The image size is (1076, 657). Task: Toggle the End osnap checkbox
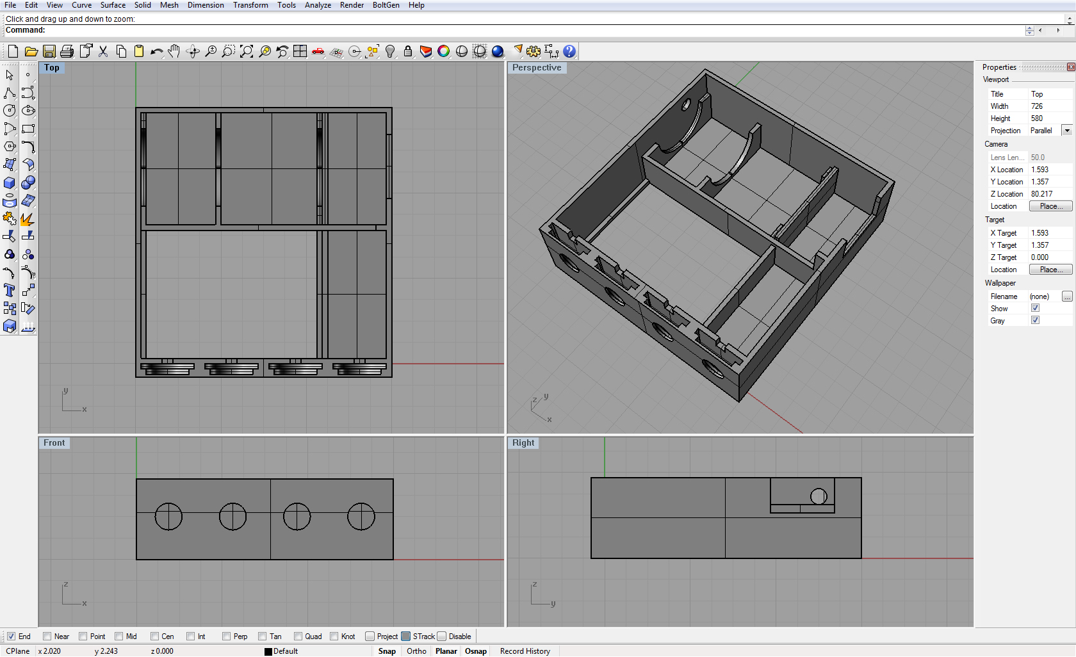[x=11, y=637]
